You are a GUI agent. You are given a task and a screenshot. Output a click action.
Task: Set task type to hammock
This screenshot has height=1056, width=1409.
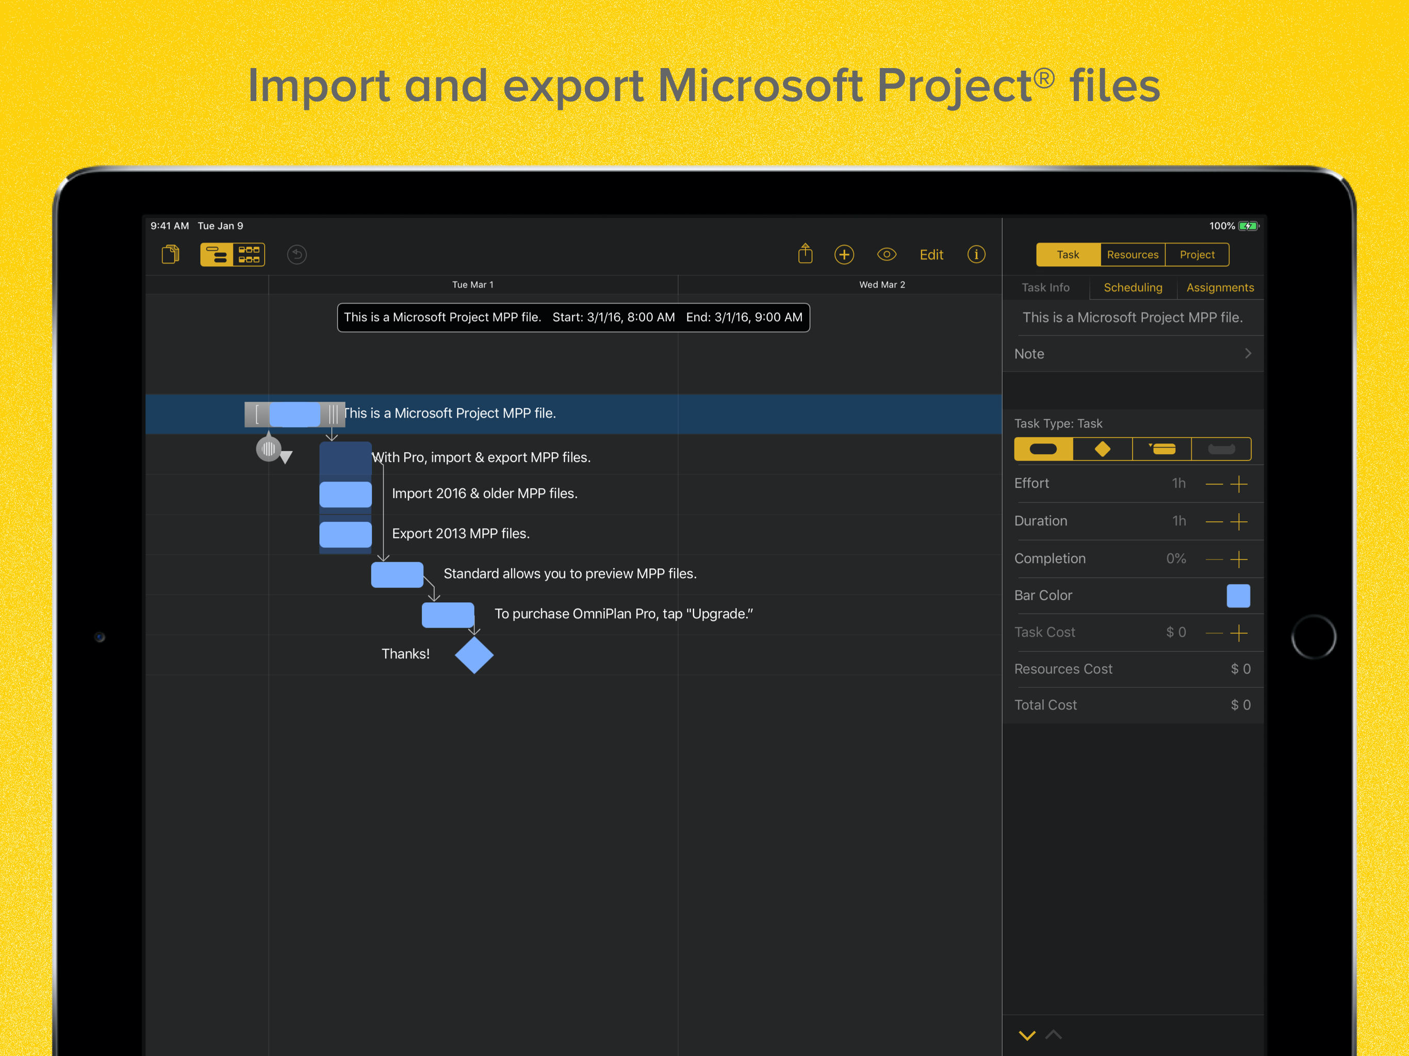1221,449
